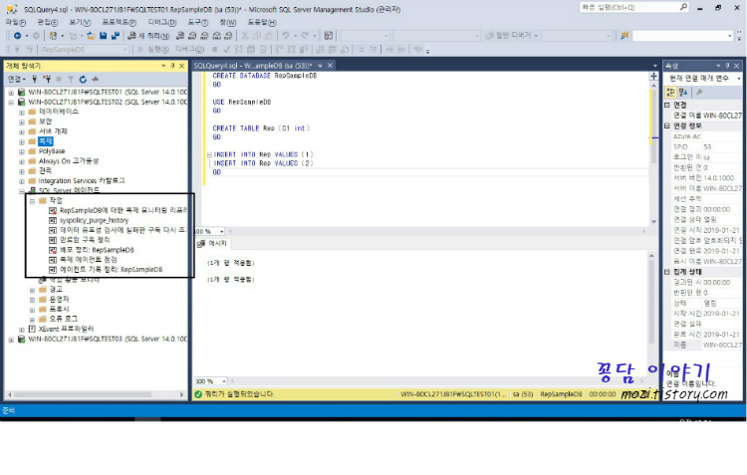Toggle auto-hide pin on 개체 탐색기 panel

[172, 66]
